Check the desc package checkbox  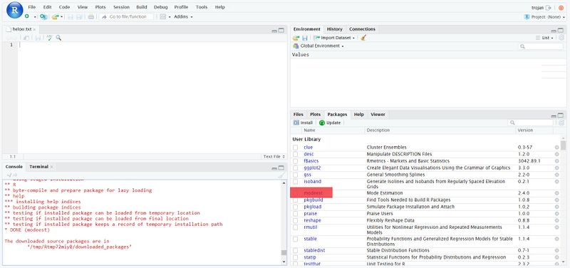(x=296, y=154)
